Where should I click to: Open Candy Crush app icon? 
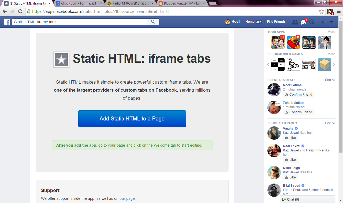293,42
